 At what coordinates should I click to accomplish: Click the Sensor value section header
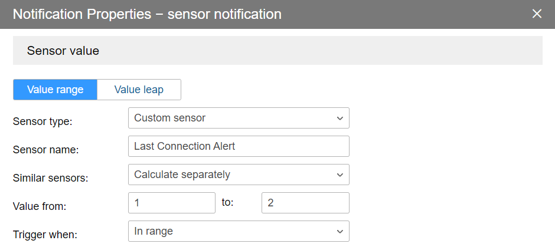click(63, 51)
